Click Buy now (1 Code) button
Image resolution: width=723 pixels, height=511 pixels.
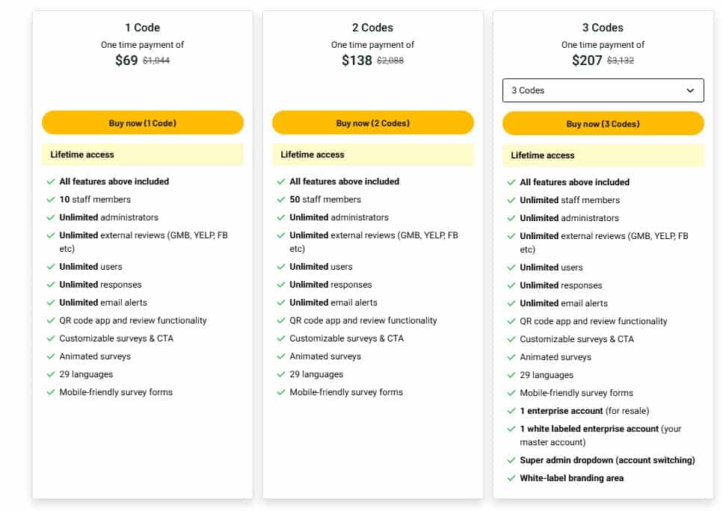tap(143, 123)
